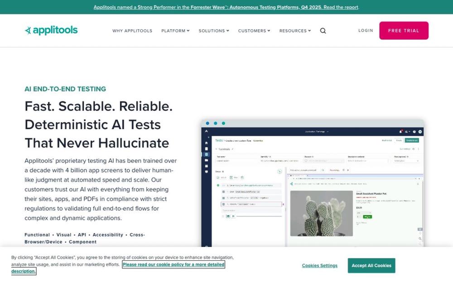
Task: Open the Why Applitools page
Action: pos(132,31)
